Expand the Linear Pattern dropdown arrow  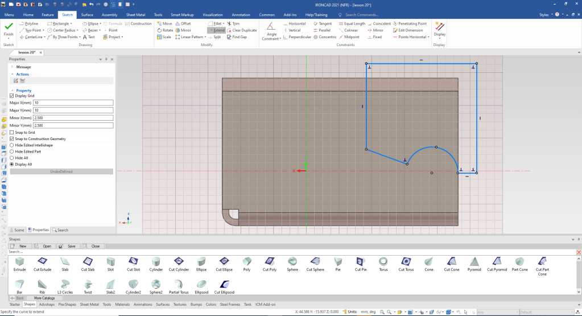205,37
